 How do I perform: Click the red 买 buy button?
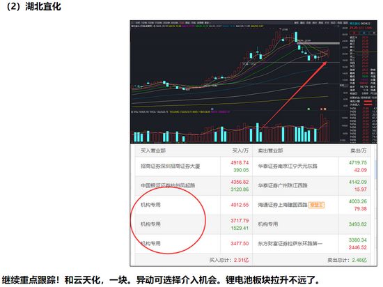point(354,33)
